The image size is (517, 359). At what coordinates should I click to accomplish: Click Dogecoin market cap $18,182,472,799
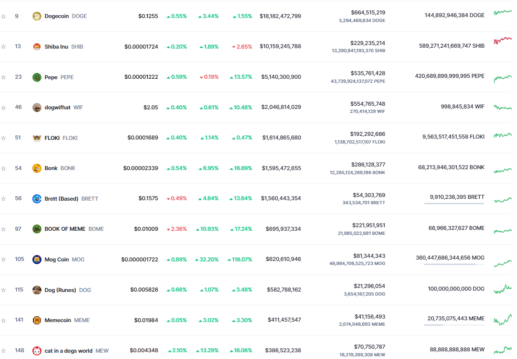280,16
